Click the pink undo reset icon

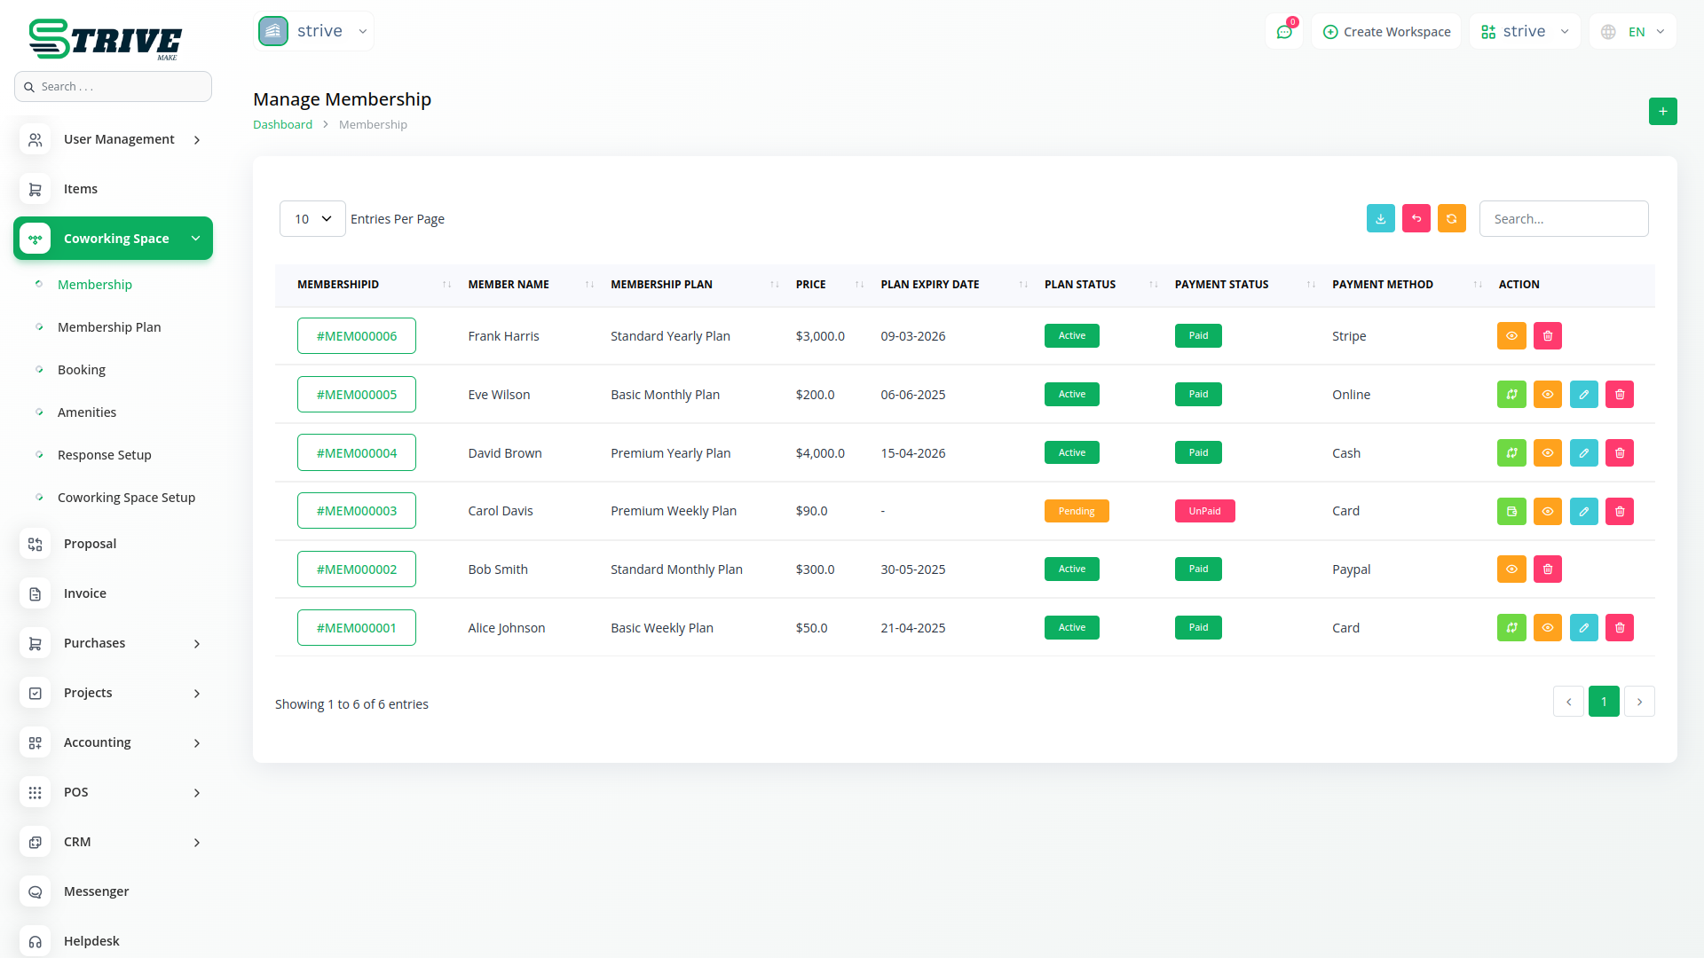click(1416, 218)
